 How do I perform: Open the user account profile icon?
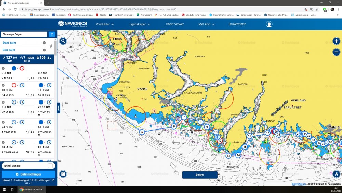coord(269,24)
